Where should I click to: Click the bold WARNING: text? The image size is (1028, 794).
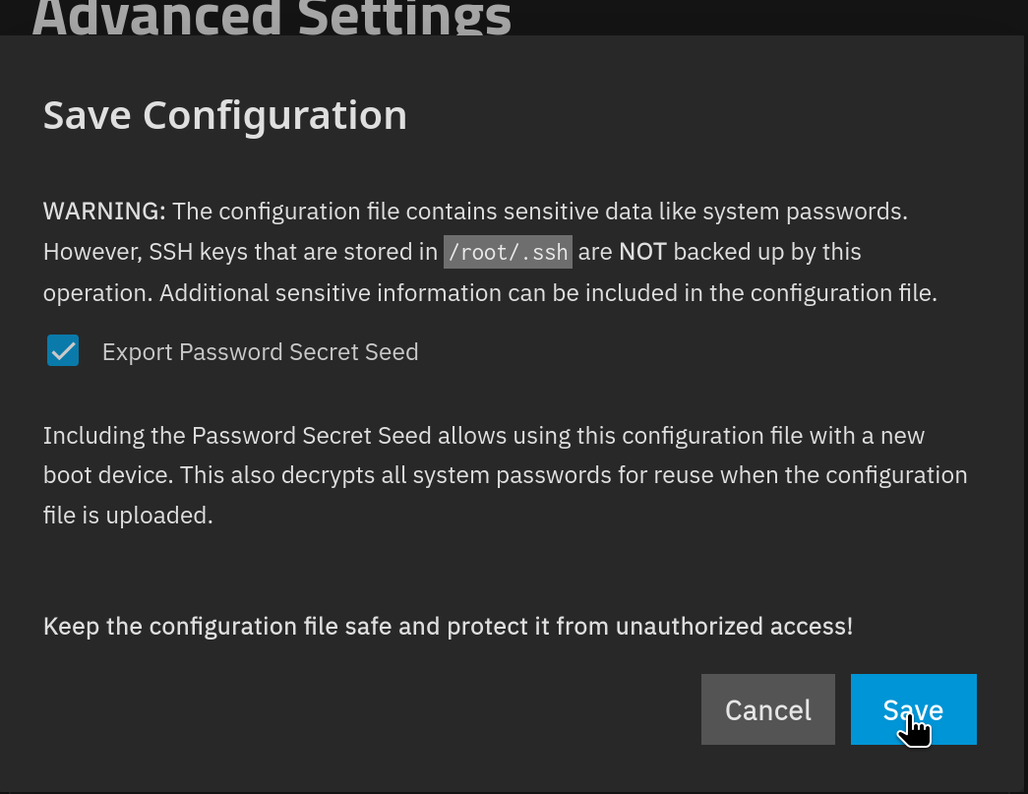[105, 212]
